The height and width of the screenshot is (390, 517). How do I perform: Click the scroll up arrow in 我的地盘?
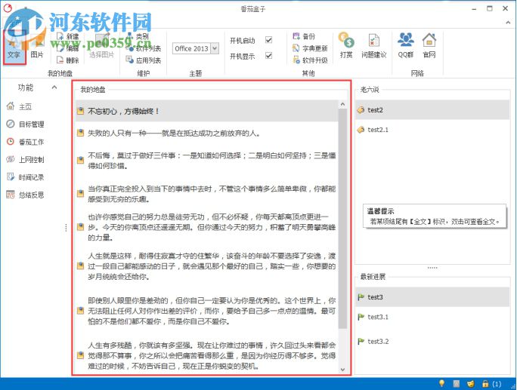[x=342, y=105]
